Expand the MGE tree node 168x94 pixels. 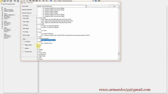tap(38, 57)
